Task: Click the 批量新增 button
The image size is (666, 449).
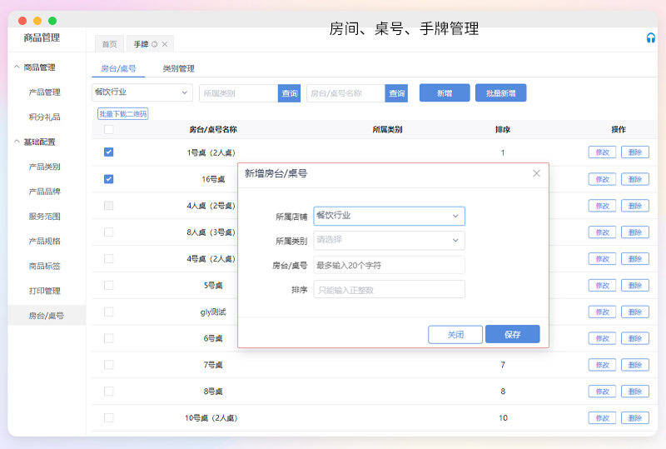Action: pos(500,93)
